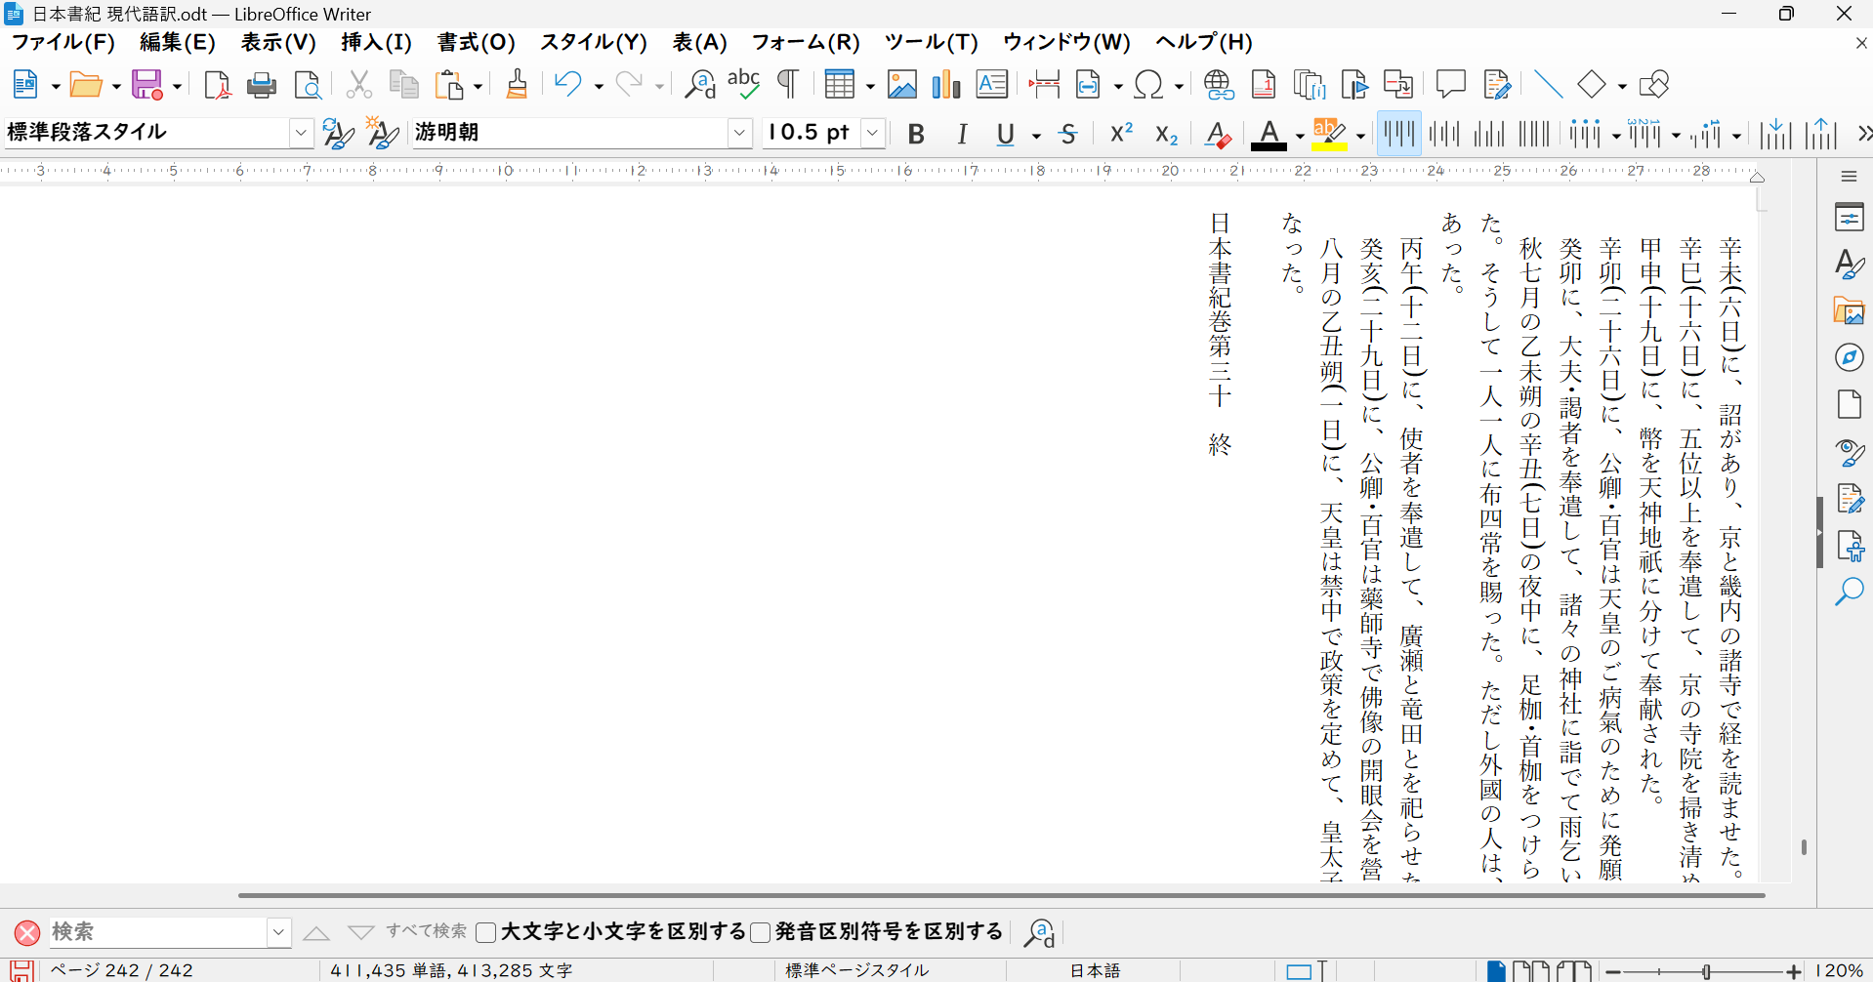
Task: Open the sidebar Navigator panel
Action: (1849, 357)
